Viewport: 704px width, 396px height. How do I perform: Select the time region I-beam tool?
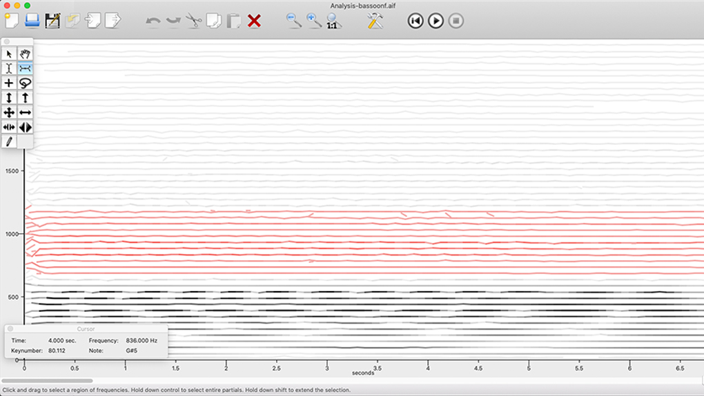pos(9,68)
